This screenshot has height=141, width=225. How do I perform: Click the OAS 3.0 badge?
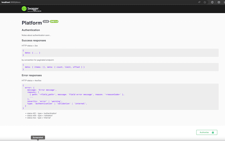pos(54,21)
